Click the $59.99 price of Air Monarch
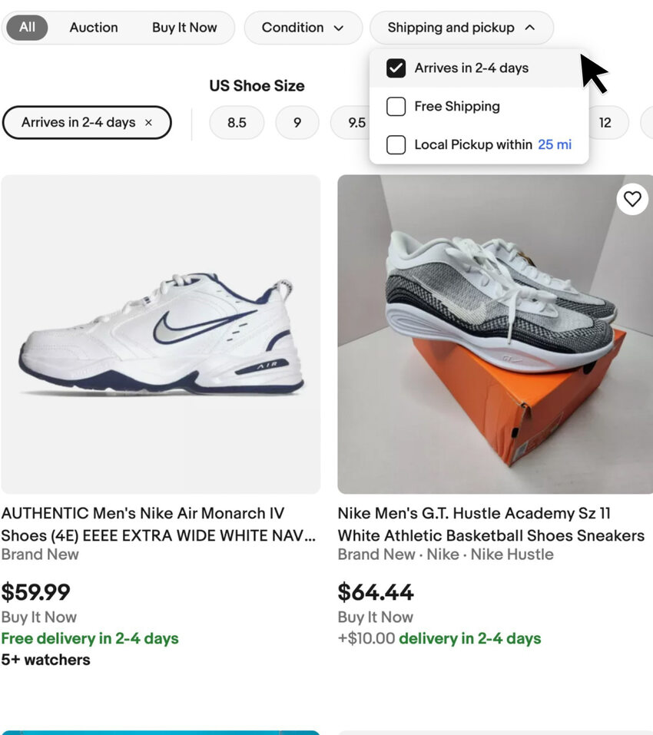Screen dimensions: 653x735 click(36, 592)
